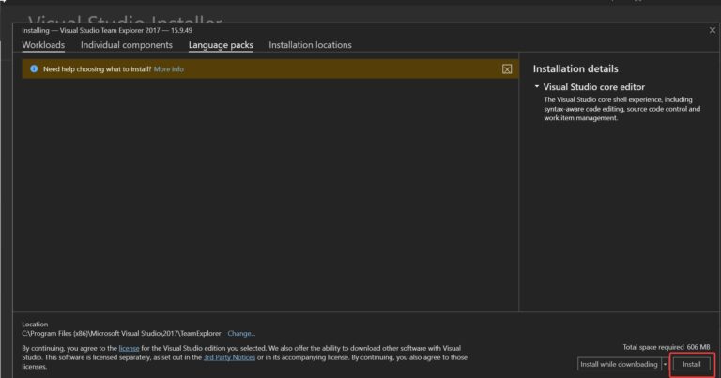721x378 pixels.
Task: View the 3rd Party Notices link
Action: click(230, 356)
